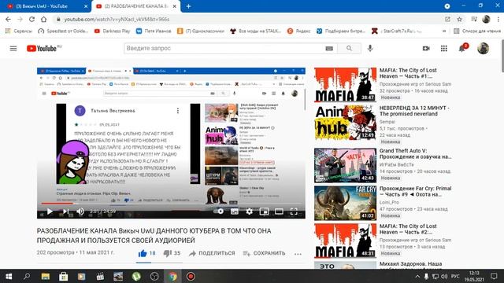The image size is (504, 283).
Task: Open notifications bell
Action: [462, 49]
